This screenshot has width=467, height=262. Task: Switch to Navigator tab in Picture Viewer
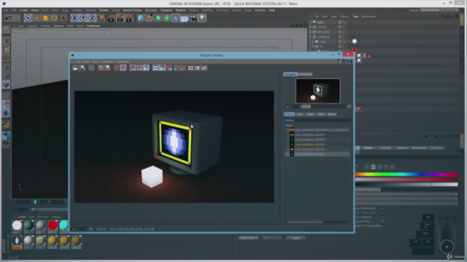coord(290,74)
